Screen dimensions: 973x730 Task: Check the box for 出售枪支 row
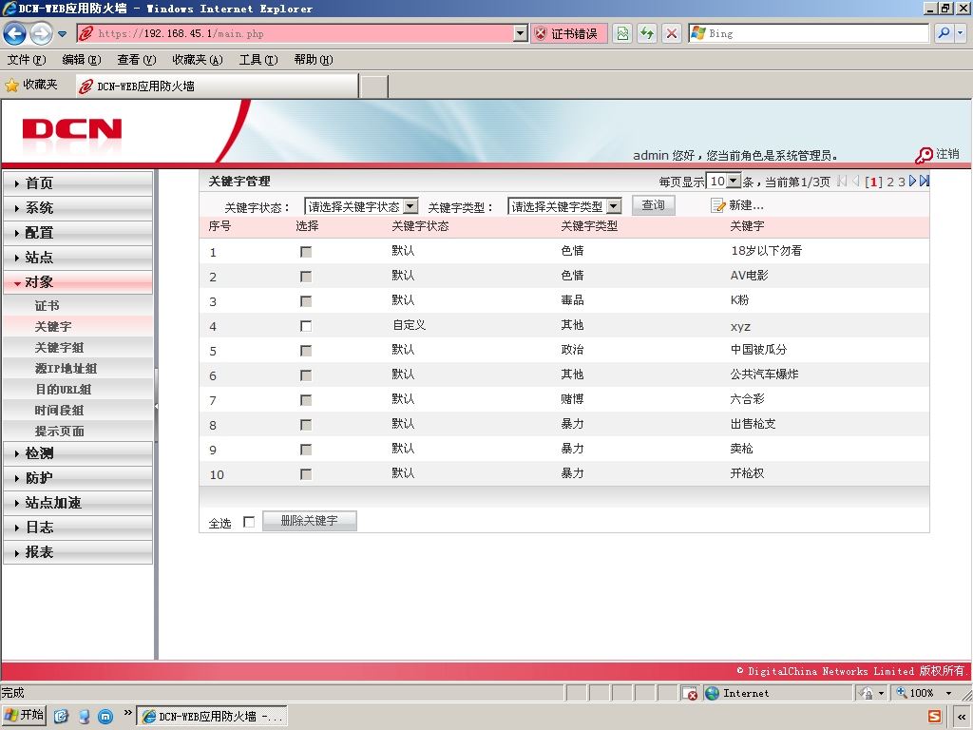pyautogui.click(x=306, y=425)
